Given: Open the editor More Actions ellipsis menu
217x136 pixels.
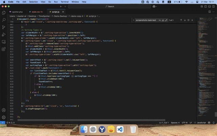Looking at the screenshot, I should (x=213, y=12).
